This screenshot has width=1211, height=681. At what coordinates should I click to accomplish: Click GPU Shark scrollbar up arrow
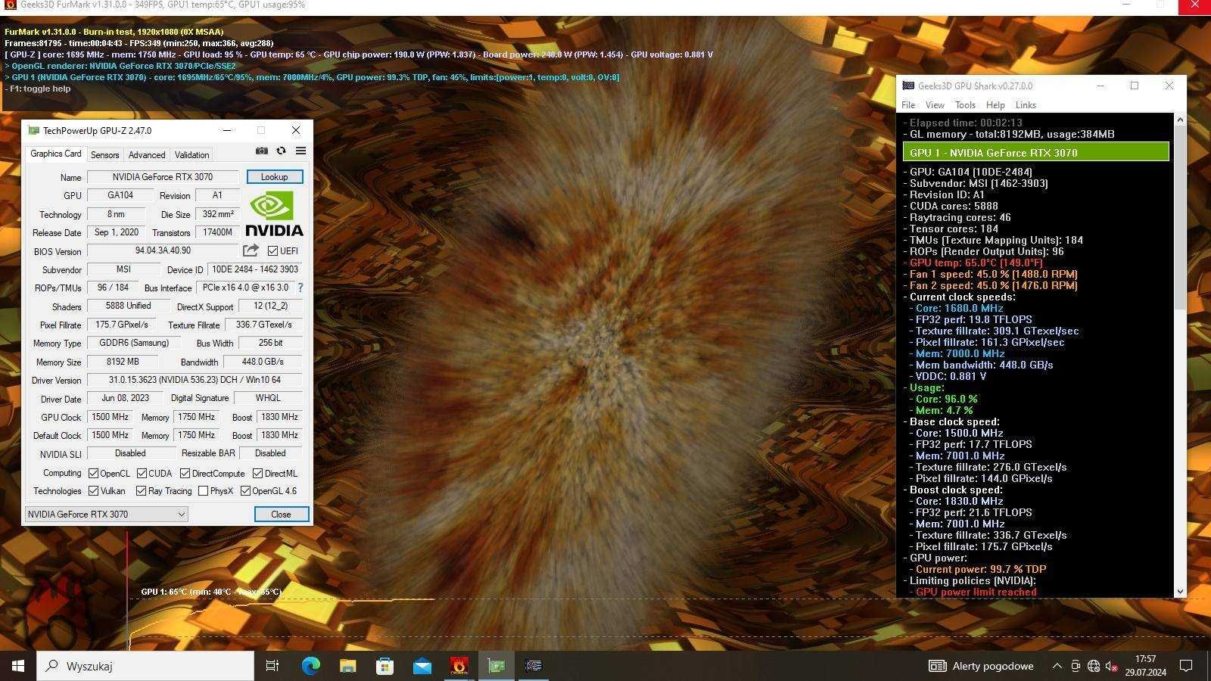coord(1180,120)
